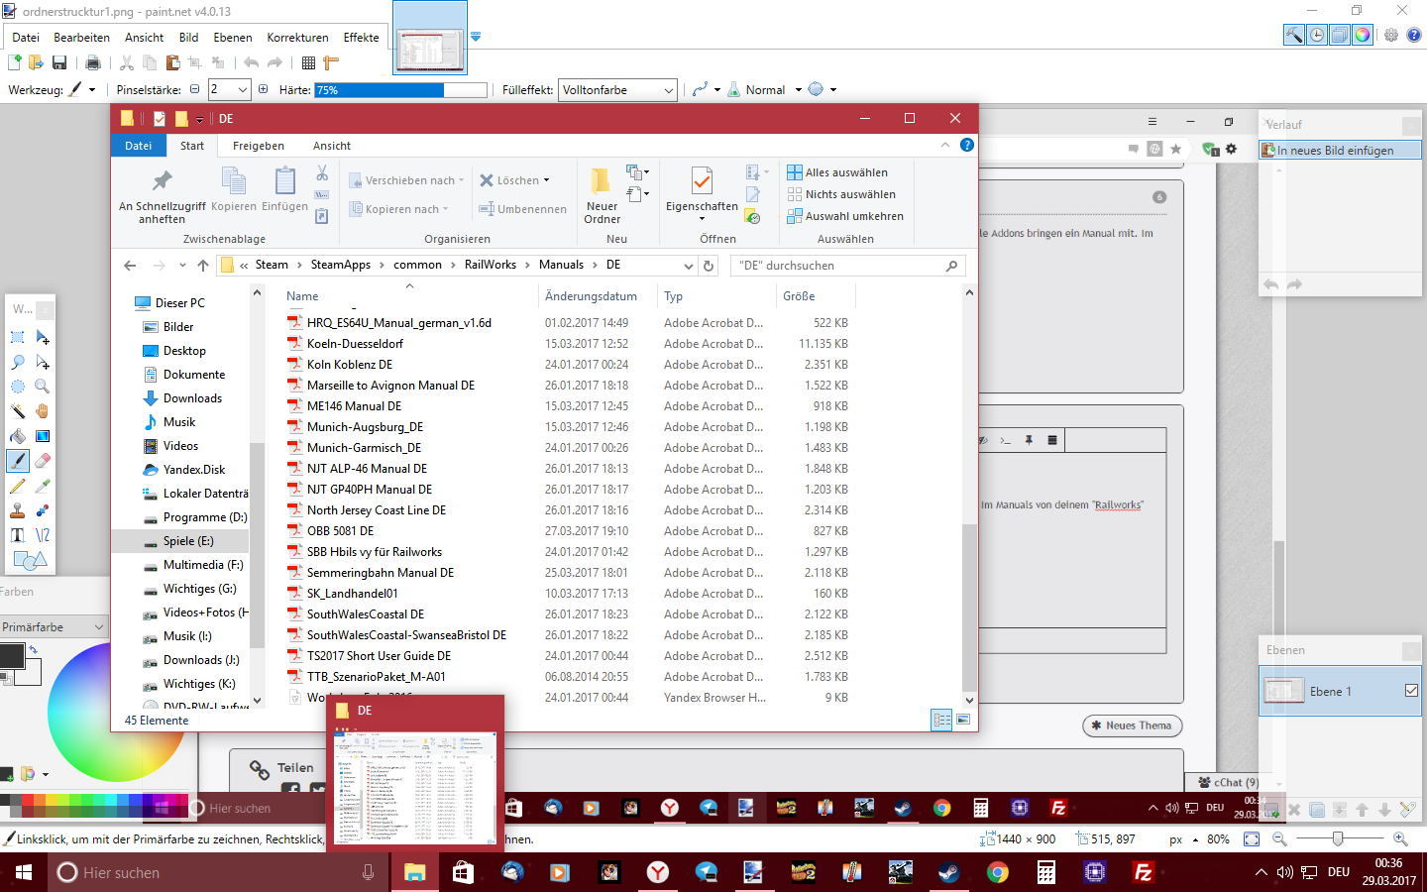1427x892 pixels.
Task: Toggle the Colors window button
Action: tap(1363, 35)
